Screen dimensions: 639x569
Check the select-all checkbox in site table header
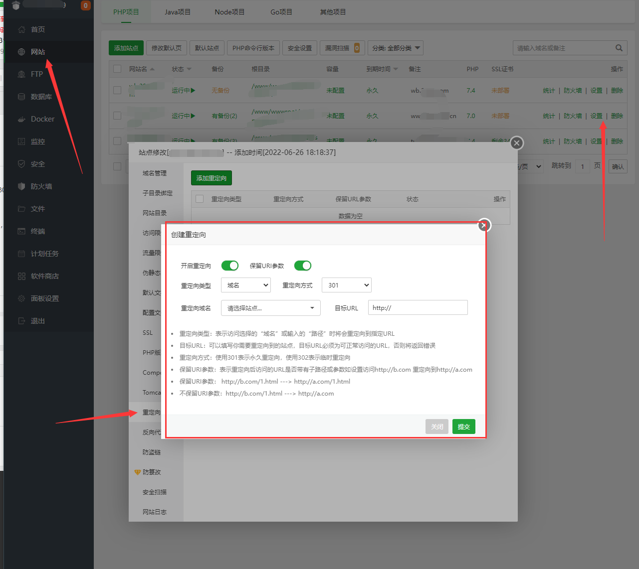[x=117, y=69]
